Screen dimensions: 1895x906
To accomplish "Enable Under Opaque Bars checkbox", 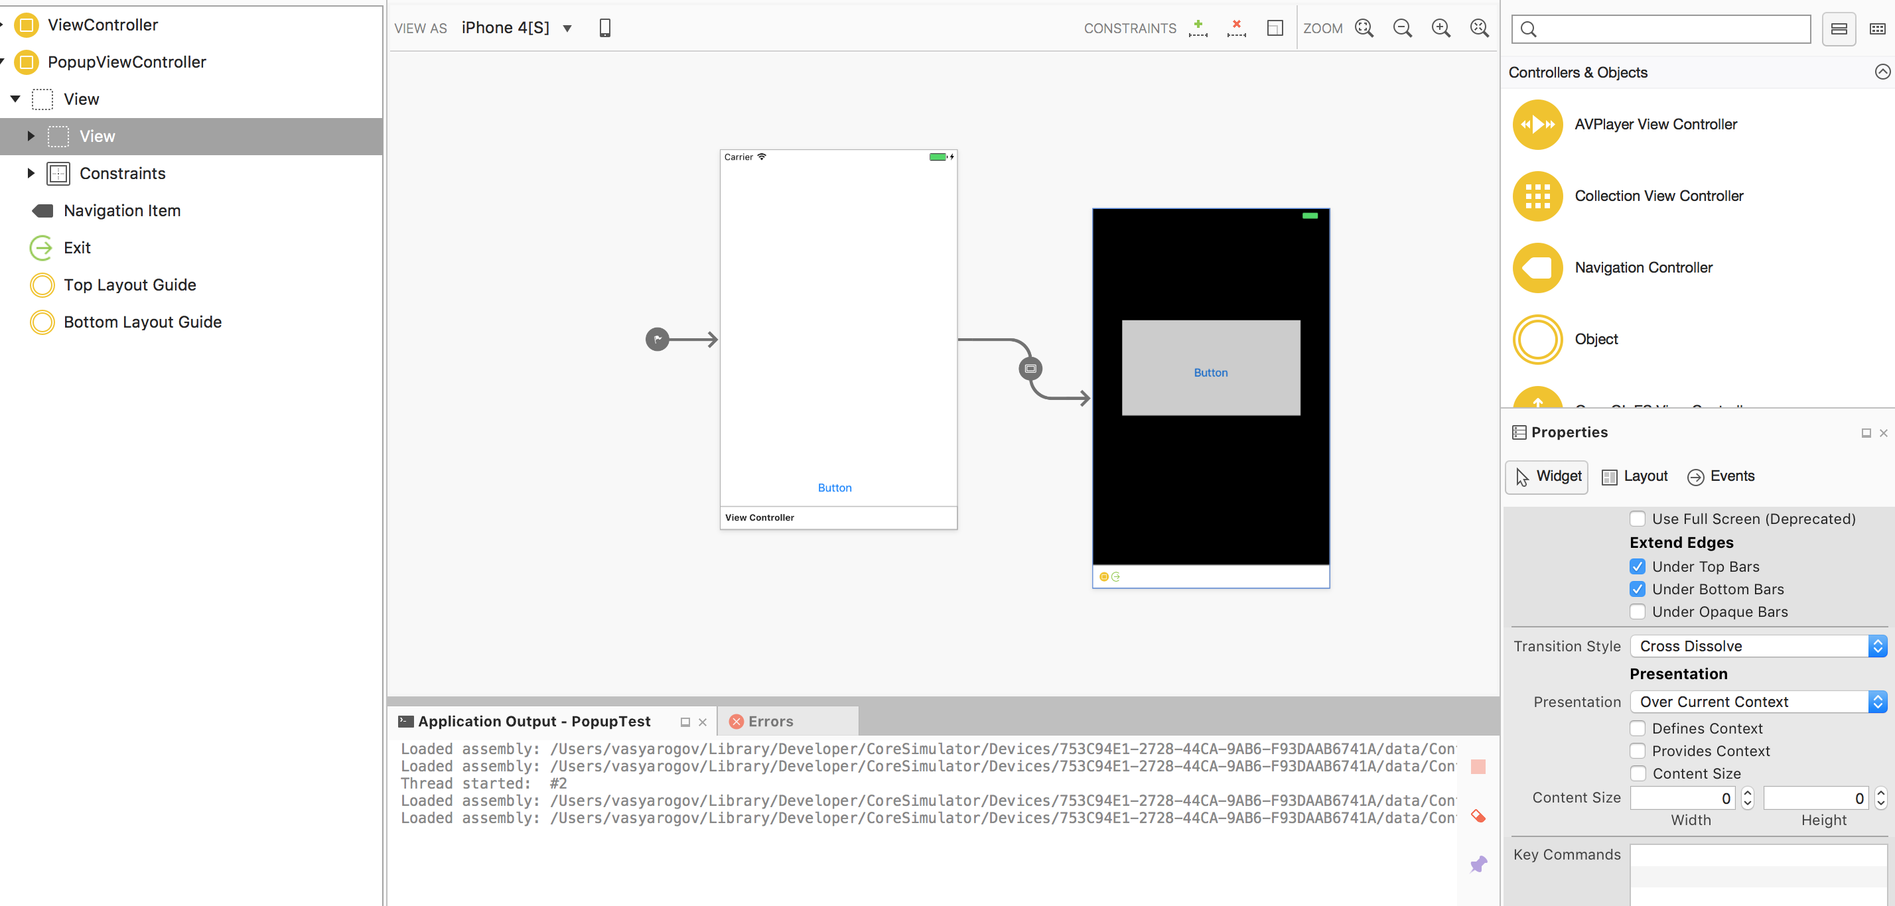I will (x=1639, y=612).
